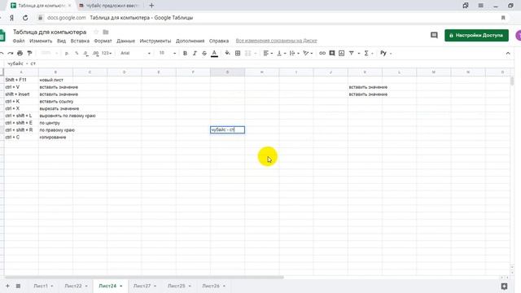
Task: Open the Данные menu
Action: point(125,41)
